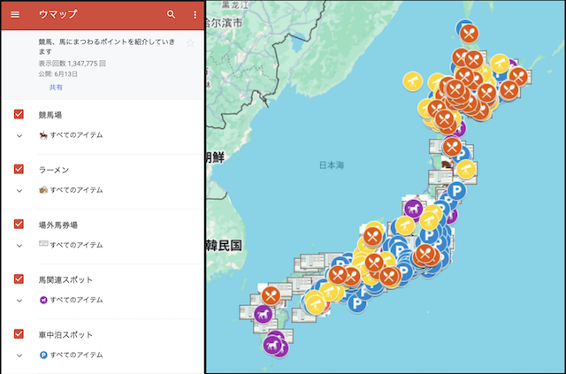
Task: Select the blue parking marker in the Tohoku region
Action: pyautogui.click(x=457, y=190)
